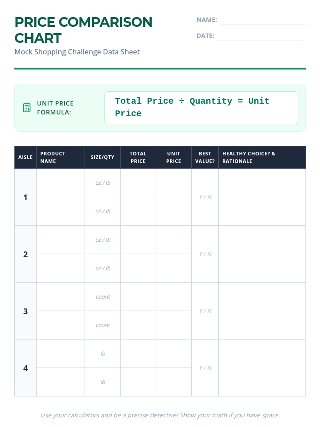Click the first count cell in aisle 3
Image resolution: width=320 pixels, height=427 pixels.
click(x=103, y=297)
